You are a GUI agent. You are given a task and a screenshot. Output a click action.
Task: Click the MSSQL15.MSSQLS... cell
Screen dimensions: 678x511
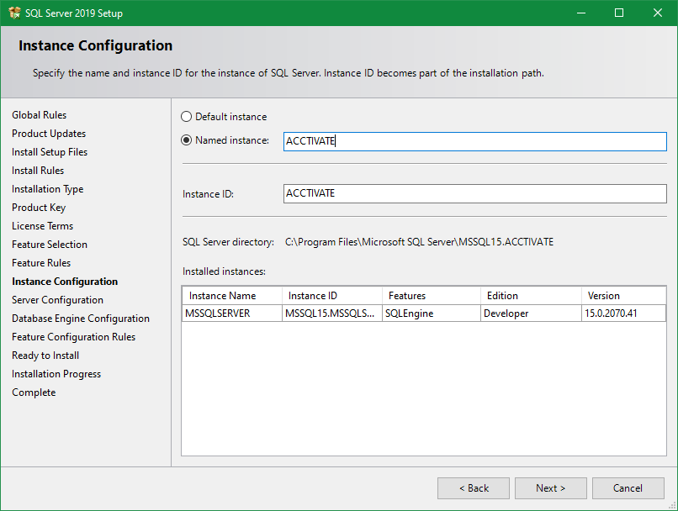(x=332, y=313)
